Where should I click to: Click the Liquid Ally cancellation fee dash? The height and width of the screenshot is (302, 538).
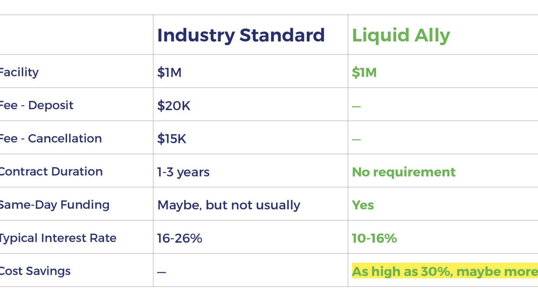point(356,139)
